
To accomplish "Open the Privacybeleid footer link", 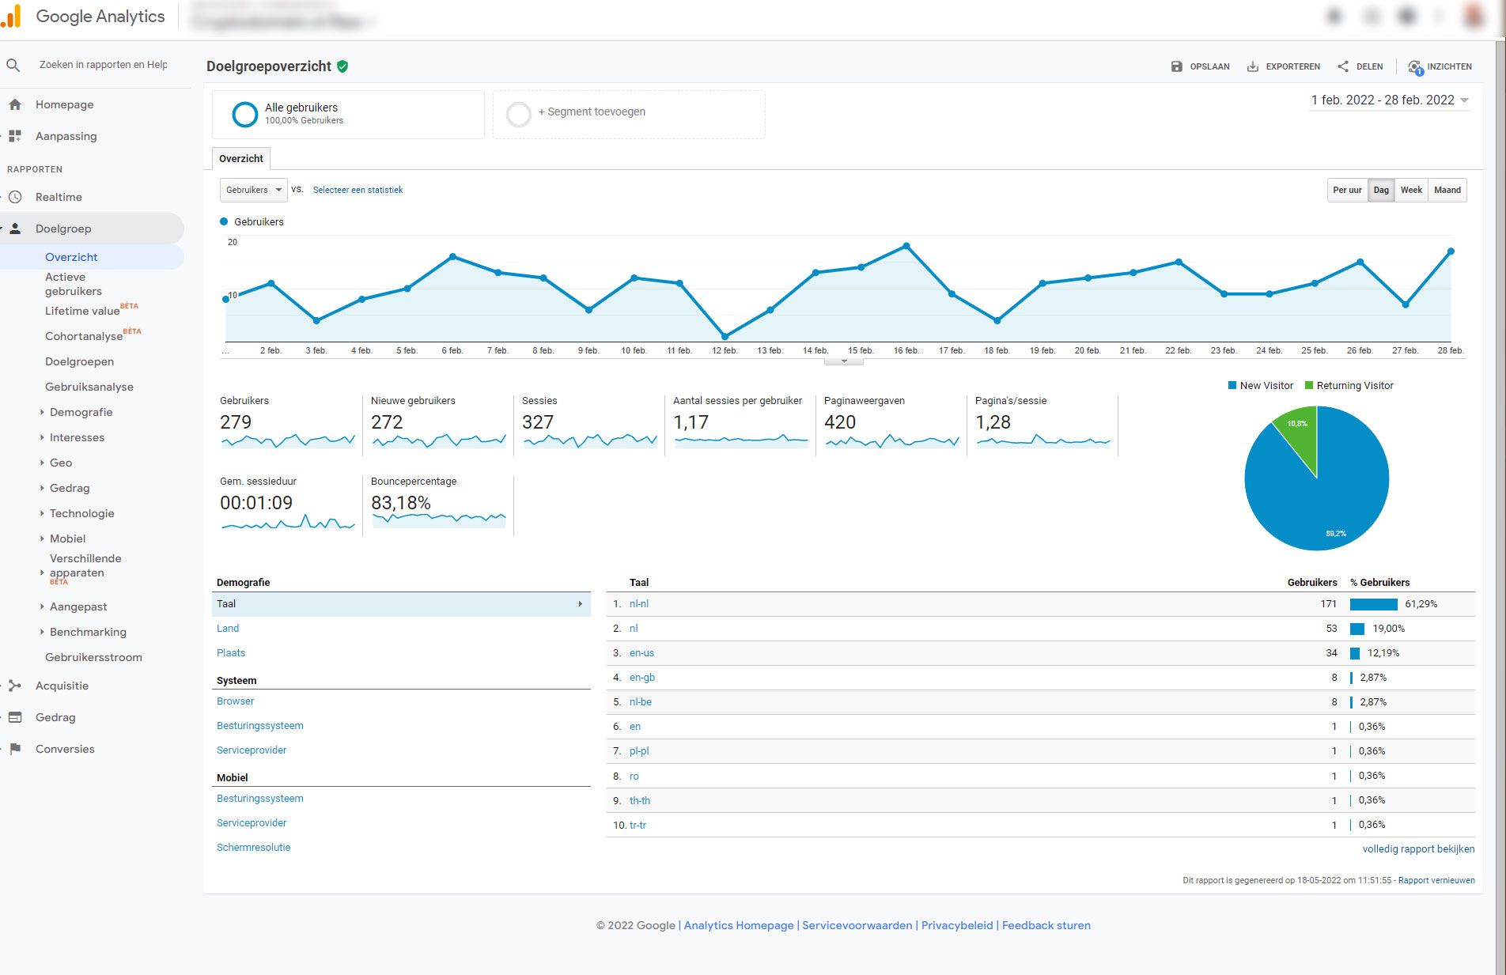I will point(957,925).
